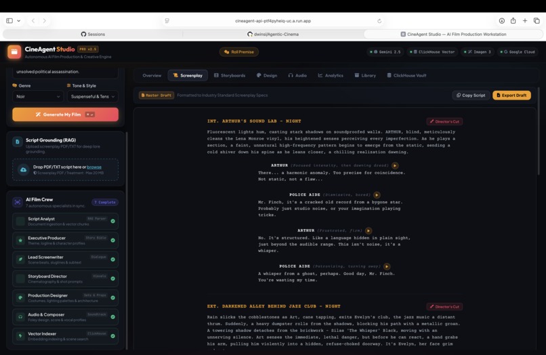Open the Storyboards tab
The height and width of the screenshot is (355, 546).
230,76
